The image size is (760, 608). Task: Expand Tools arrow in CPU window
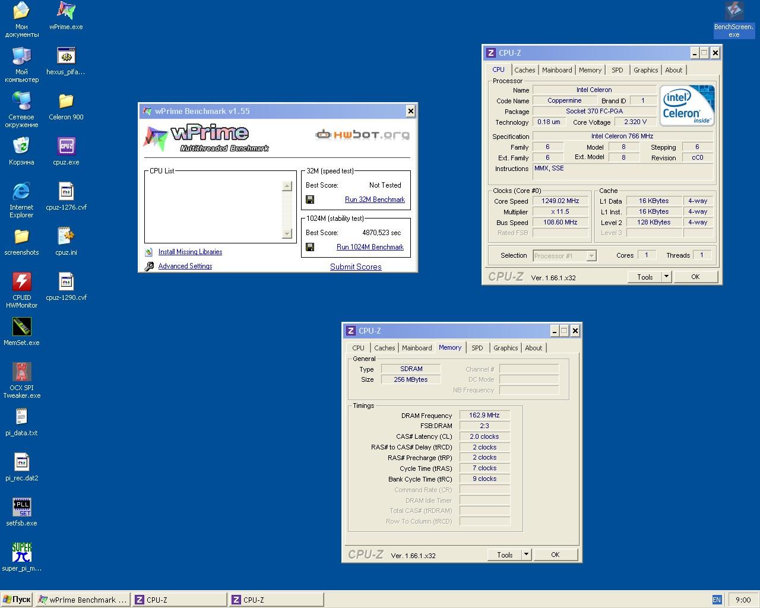(x=666, y=277)
